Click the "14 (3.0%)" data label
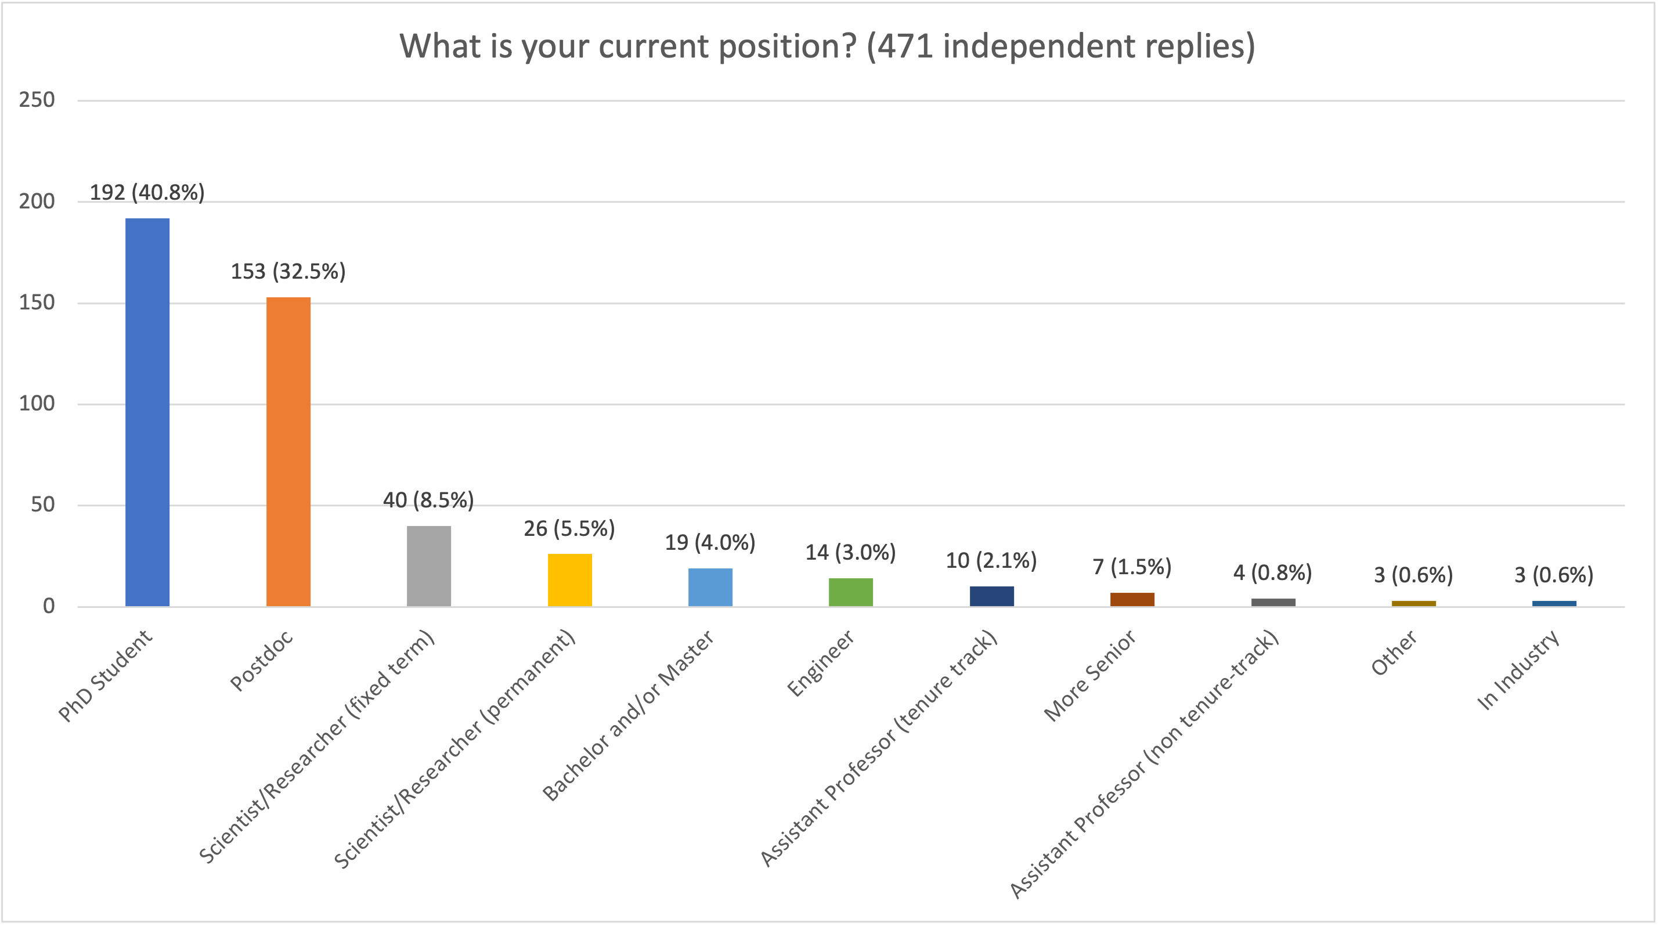The height and width of the screenshot is (926, 1660). (x=851, y=552)
